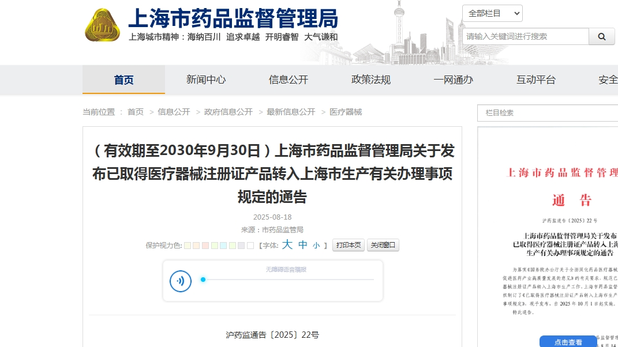Open the 一网通办 navigation item
Screen dimensions: 618x347
pos(454,80)
